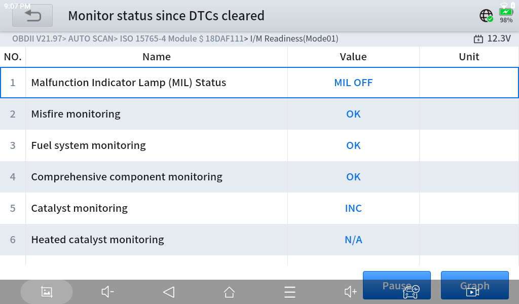Raise volume with the speaker plus icon

click(351, 292)
